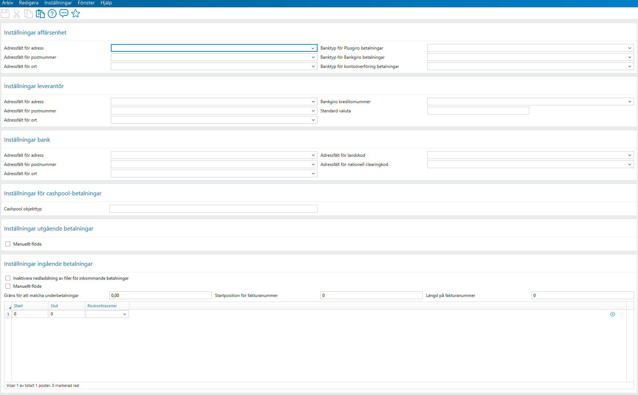
Task: Click the Start column header
Action: (x=18, y=305)
